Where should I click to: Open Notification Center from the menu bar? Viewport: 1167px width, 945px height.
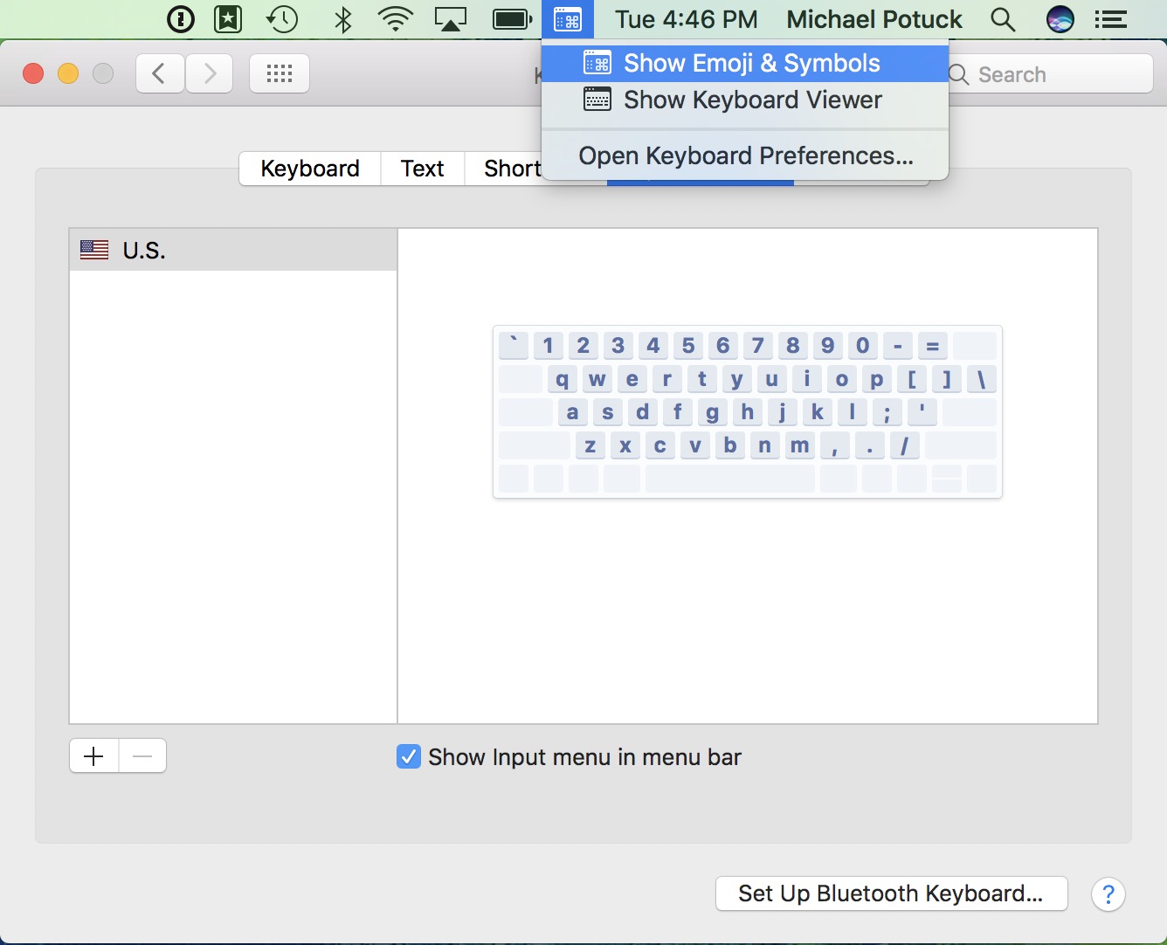point(1110,18)
